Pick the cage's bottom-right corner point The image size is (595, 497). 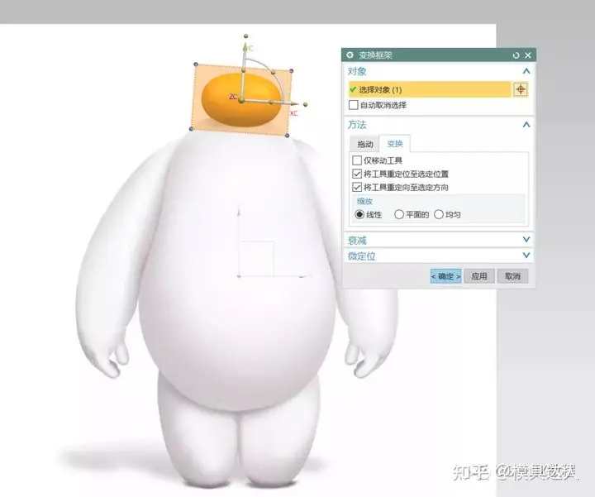point(287,136)
